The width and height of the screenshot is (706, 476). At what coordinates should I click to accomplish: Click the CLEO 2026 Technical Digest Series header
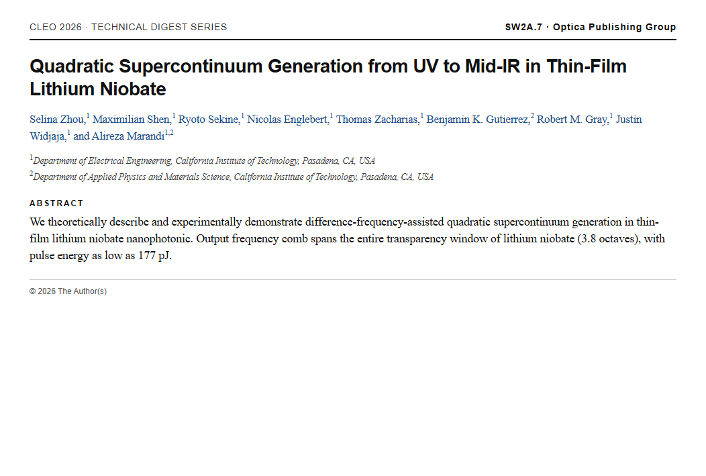pyautogui.click(x=128, y=27)
